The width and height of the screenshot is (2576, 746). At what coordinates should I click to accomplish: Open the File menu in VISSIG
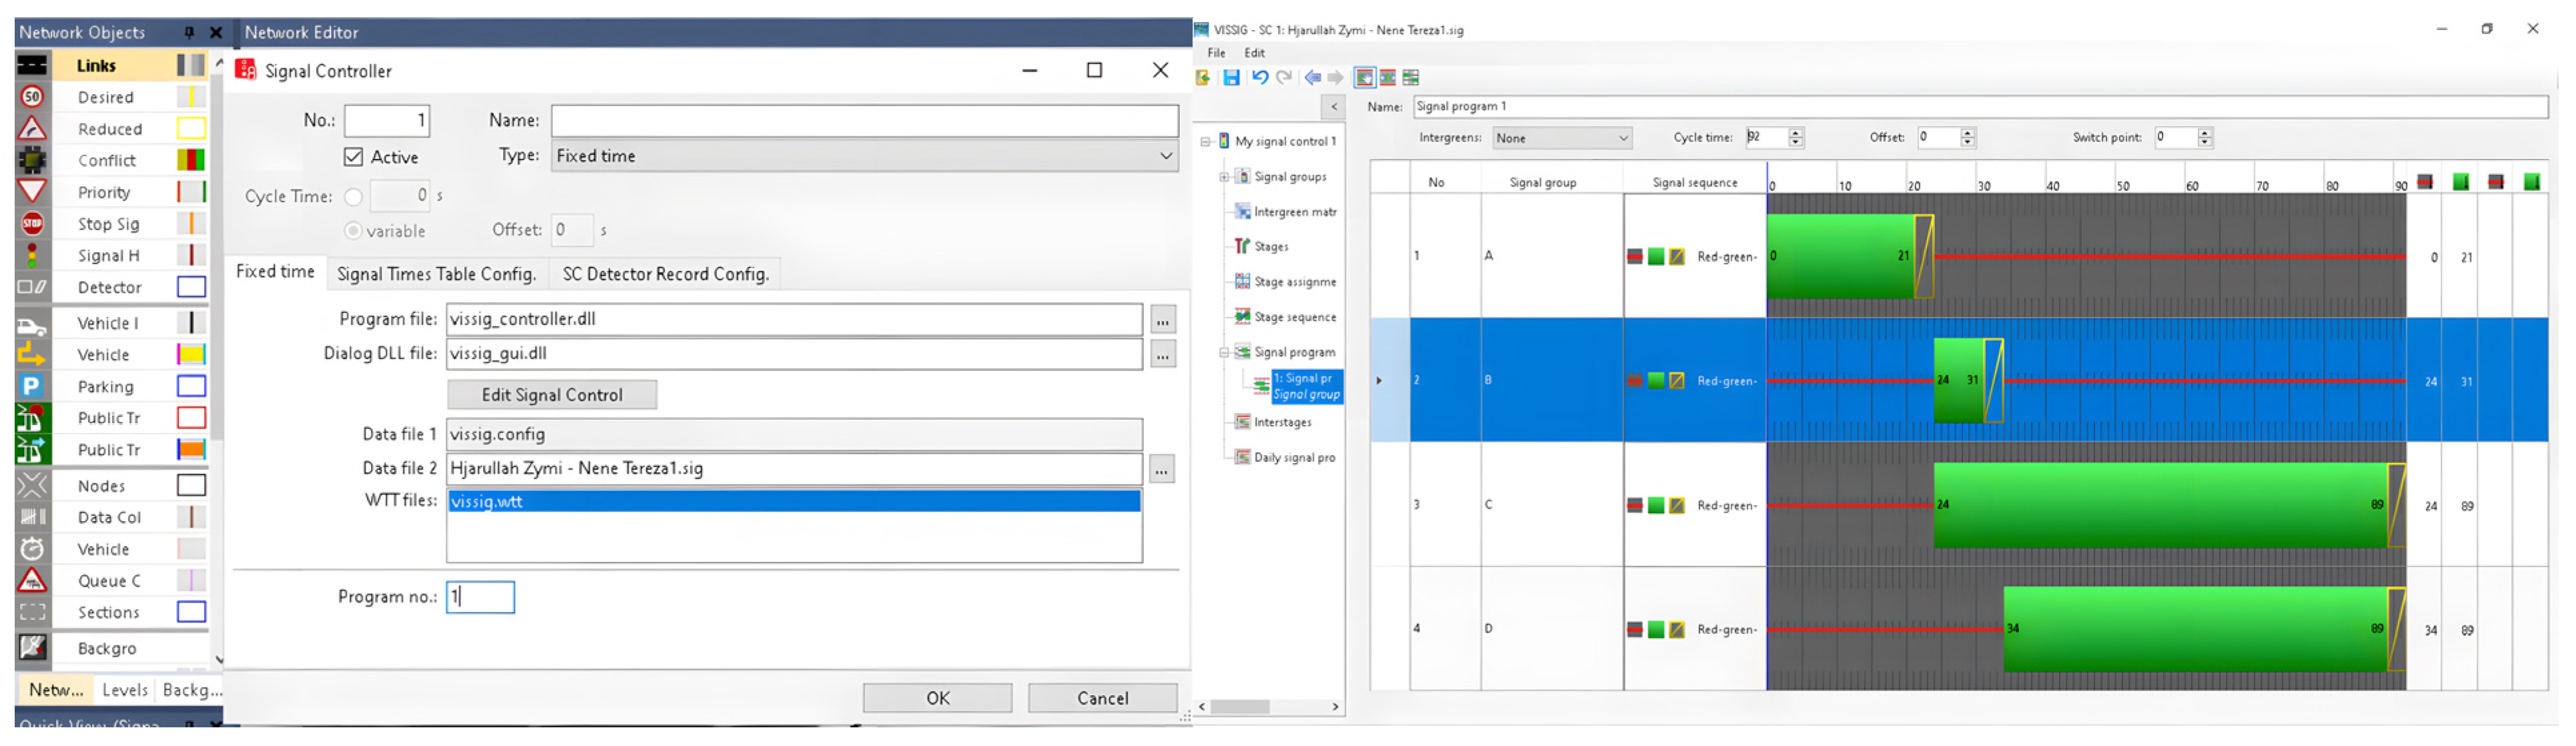(x=1216, y=53)
